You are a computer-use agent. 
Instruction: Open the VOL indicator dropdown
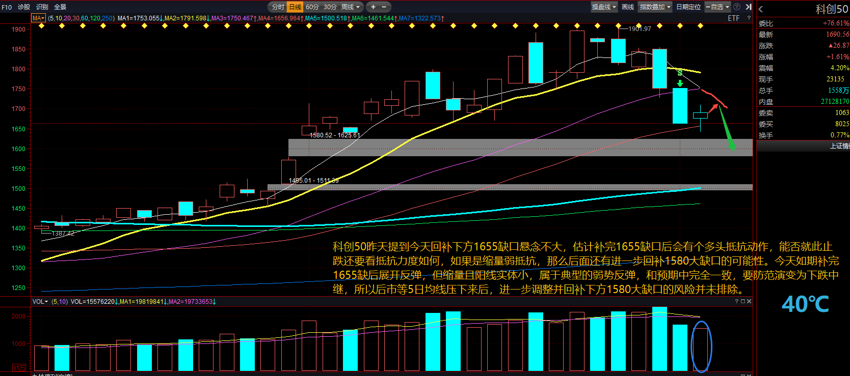click(x=40, y=302)
